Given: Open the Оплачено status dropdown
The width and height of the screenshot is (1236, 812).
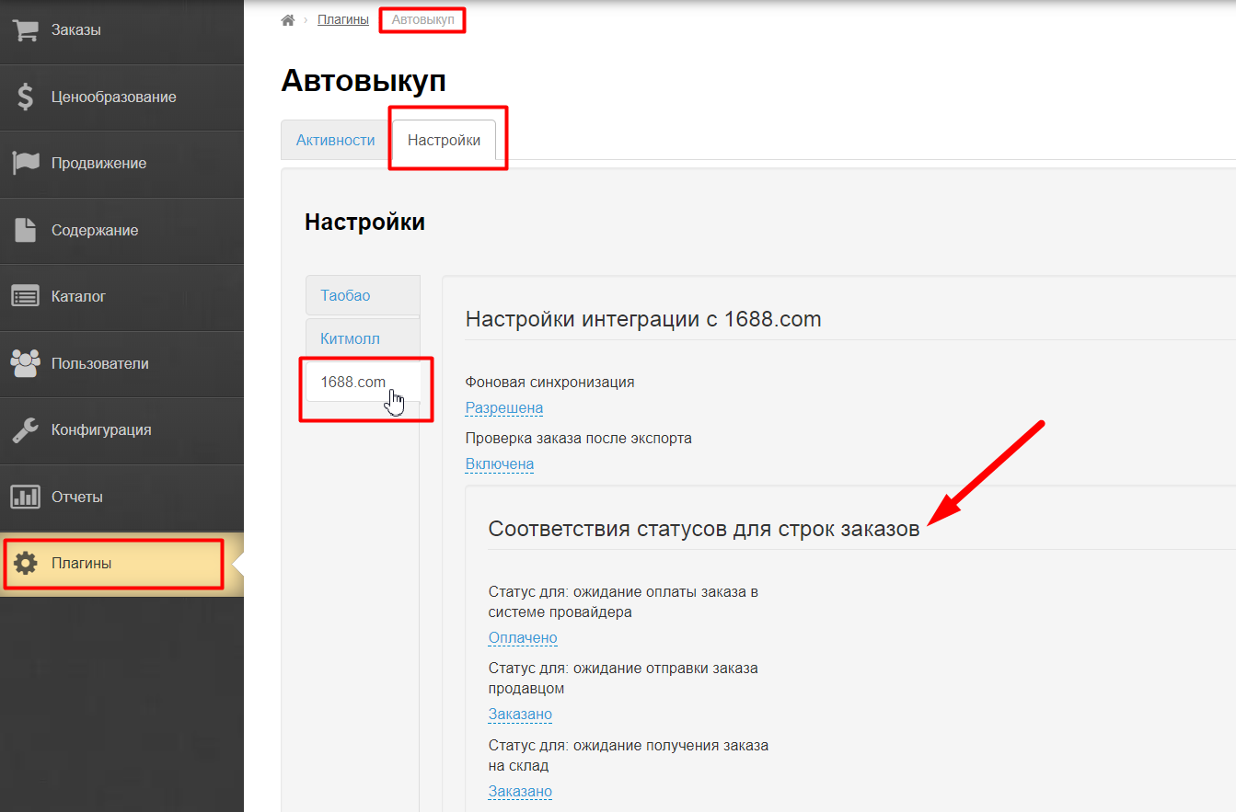Looking at the screenshot, I should (522, 638).
